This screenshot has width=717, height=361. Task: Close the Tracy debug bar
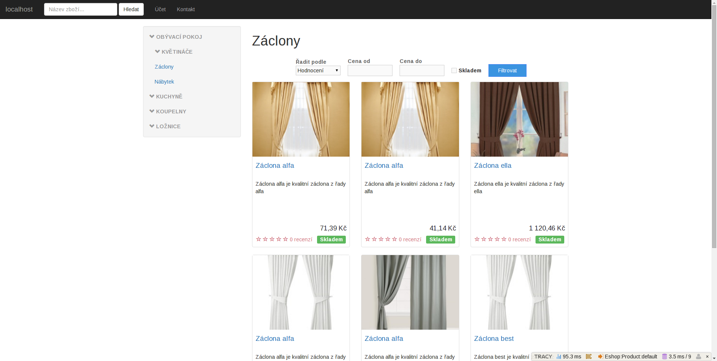[x=707, y=357]
